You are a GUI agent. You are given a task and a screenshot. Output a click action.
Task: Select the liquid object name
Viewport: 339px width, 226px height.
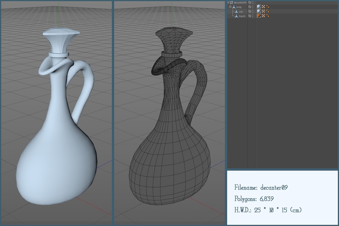[242, 16]
